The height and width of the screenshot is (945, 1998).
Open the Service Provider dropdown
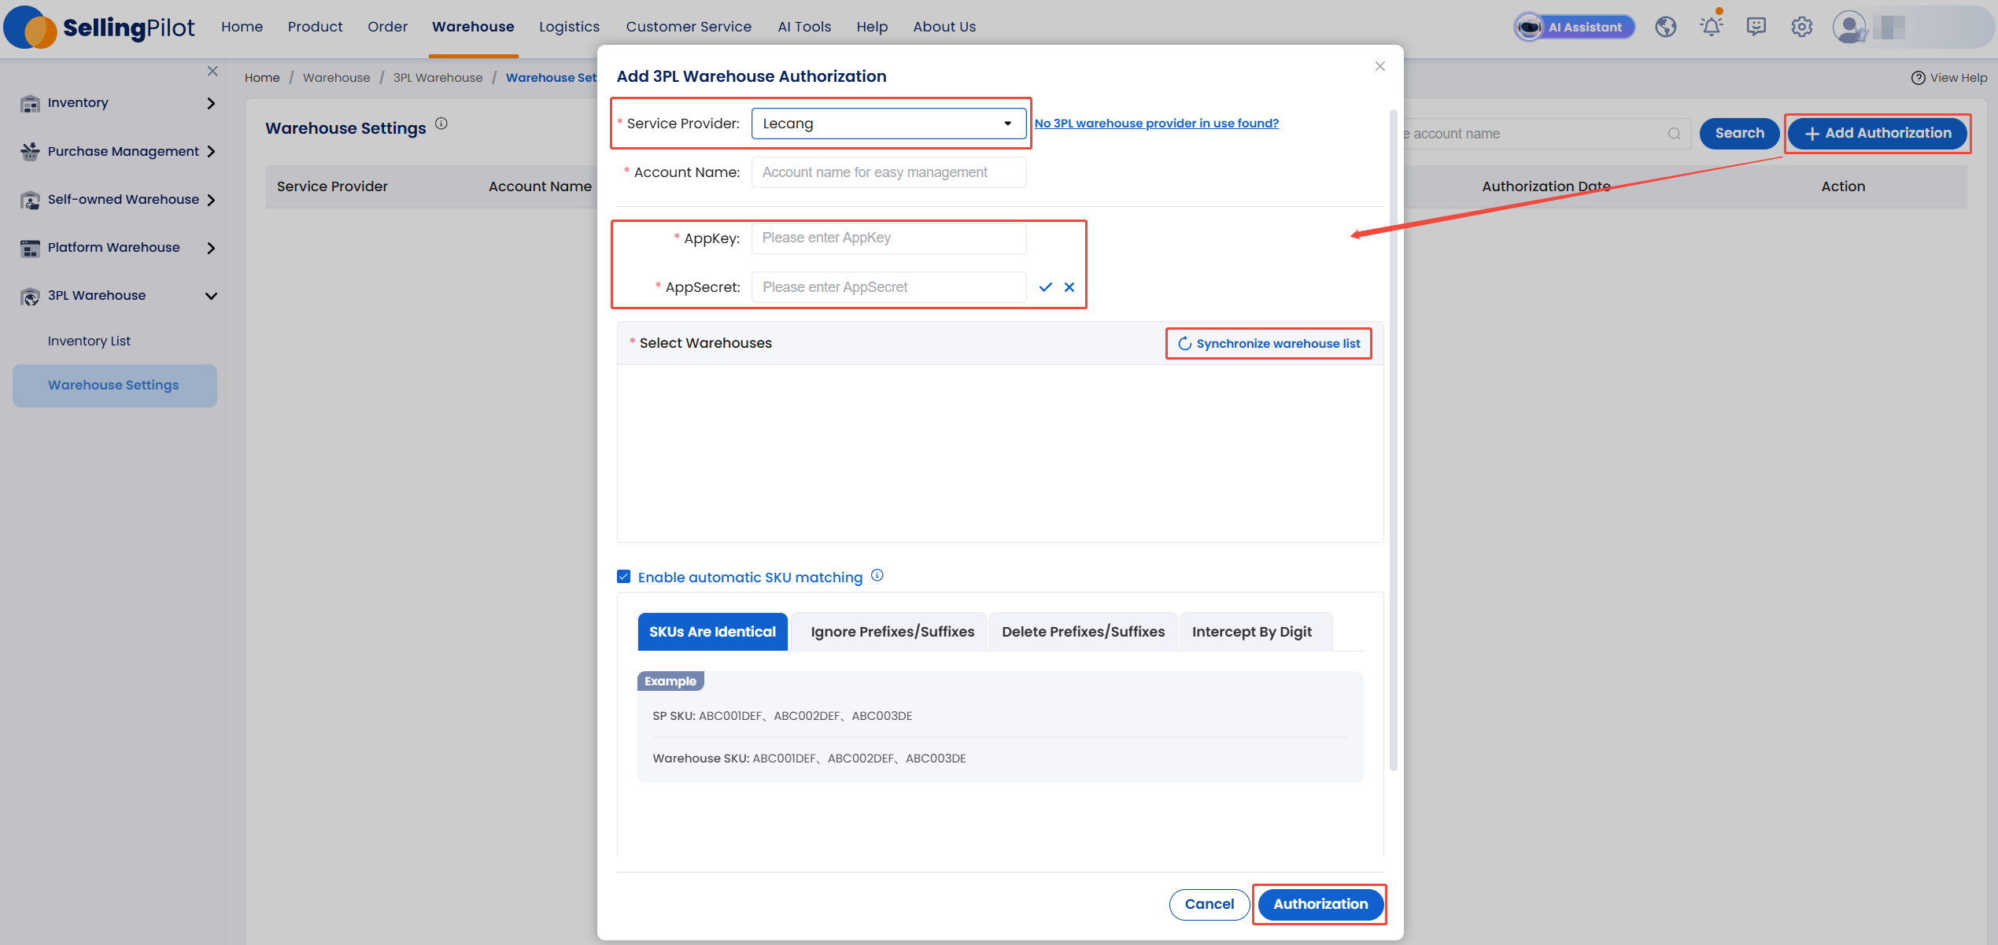click(888, 124)
